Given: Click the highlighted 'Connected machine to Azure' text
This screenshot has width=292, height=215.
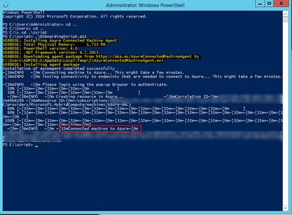Looking at the screenshot, I should click(100, 129).
